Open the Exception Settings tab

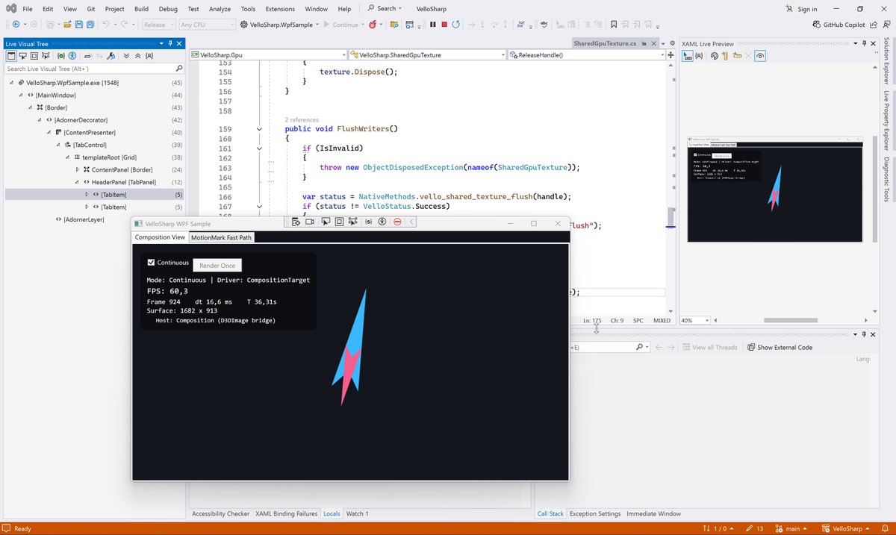tap(595, 513)
